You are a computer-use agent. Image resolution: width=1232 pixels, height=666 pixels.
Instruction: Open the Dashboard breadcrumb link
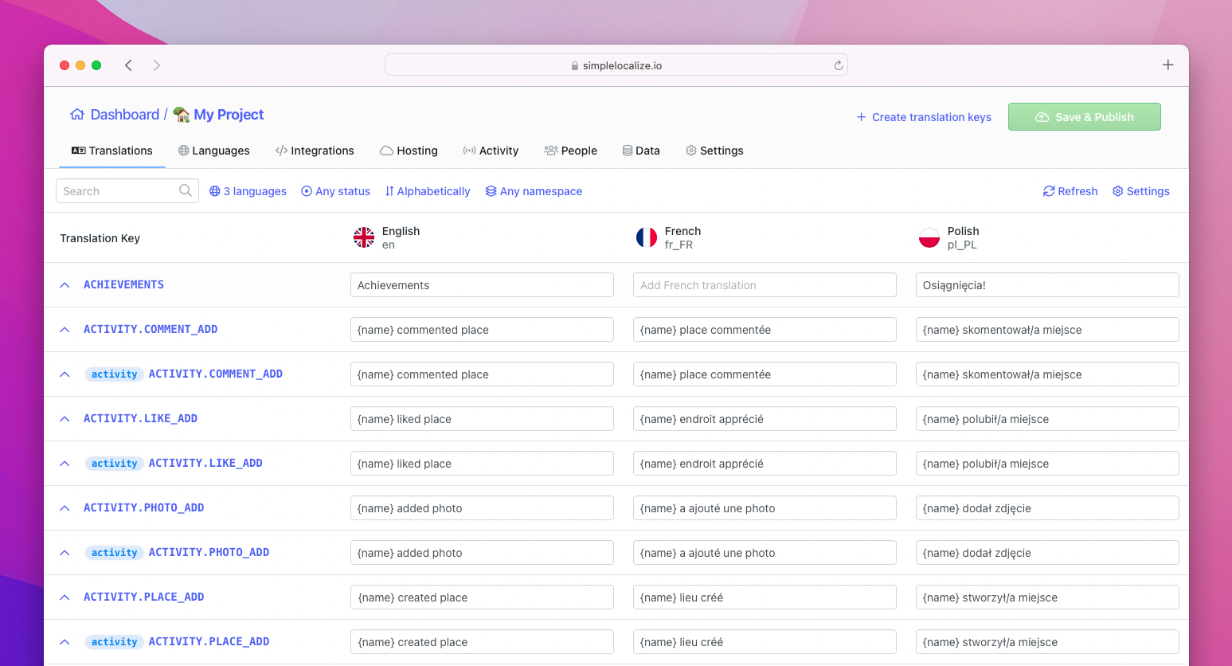[125, 115]
